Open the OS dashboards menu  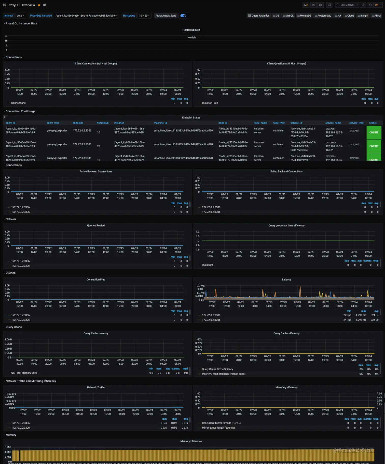[x=276, y=16]
